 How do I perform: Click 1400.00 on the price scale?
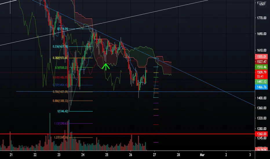262,98
